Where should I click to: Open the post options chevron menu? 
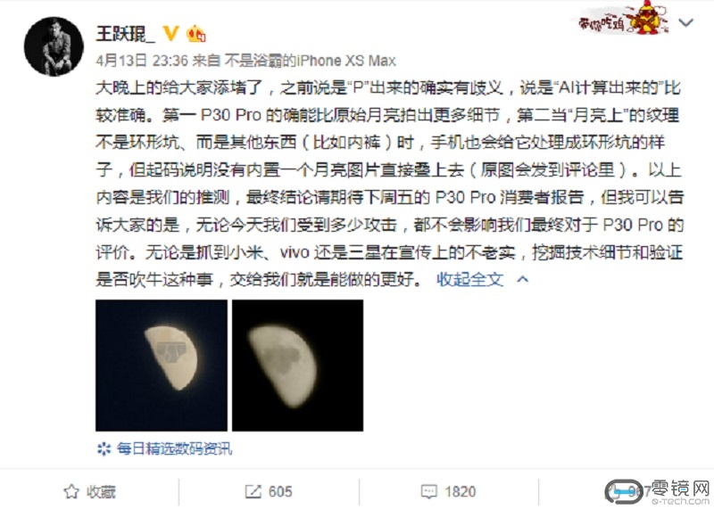pyautogui.click(x=685, y=22)
